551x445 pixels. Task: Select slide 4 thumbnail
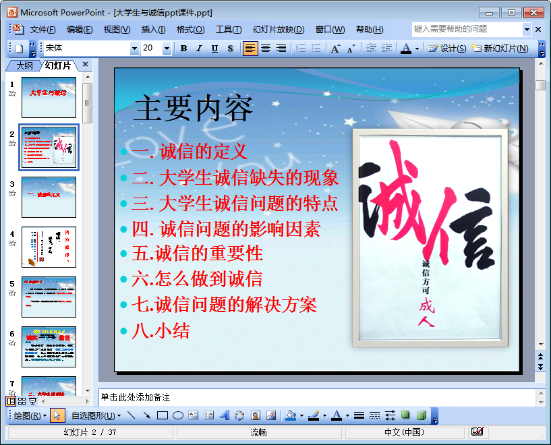pos(49,247)
